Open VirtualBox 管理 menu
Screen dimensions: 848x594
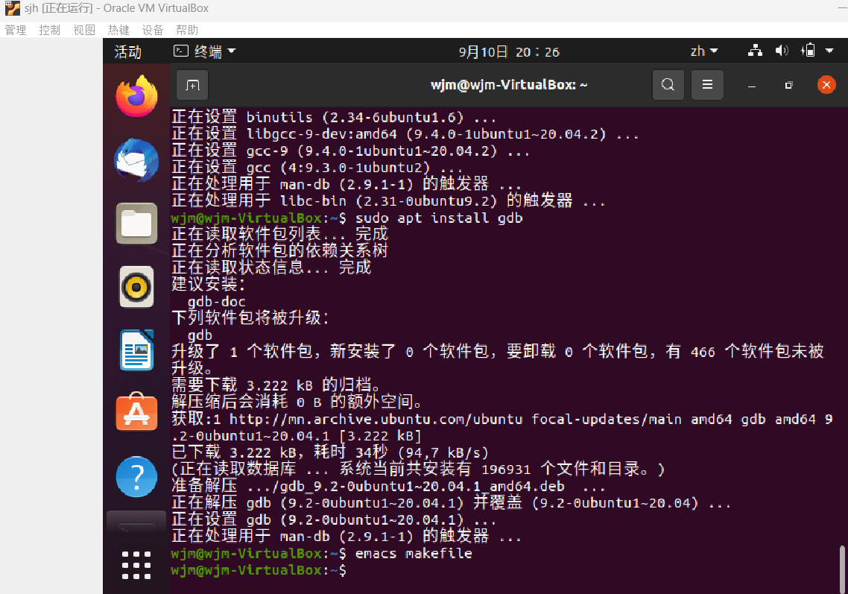15,31
